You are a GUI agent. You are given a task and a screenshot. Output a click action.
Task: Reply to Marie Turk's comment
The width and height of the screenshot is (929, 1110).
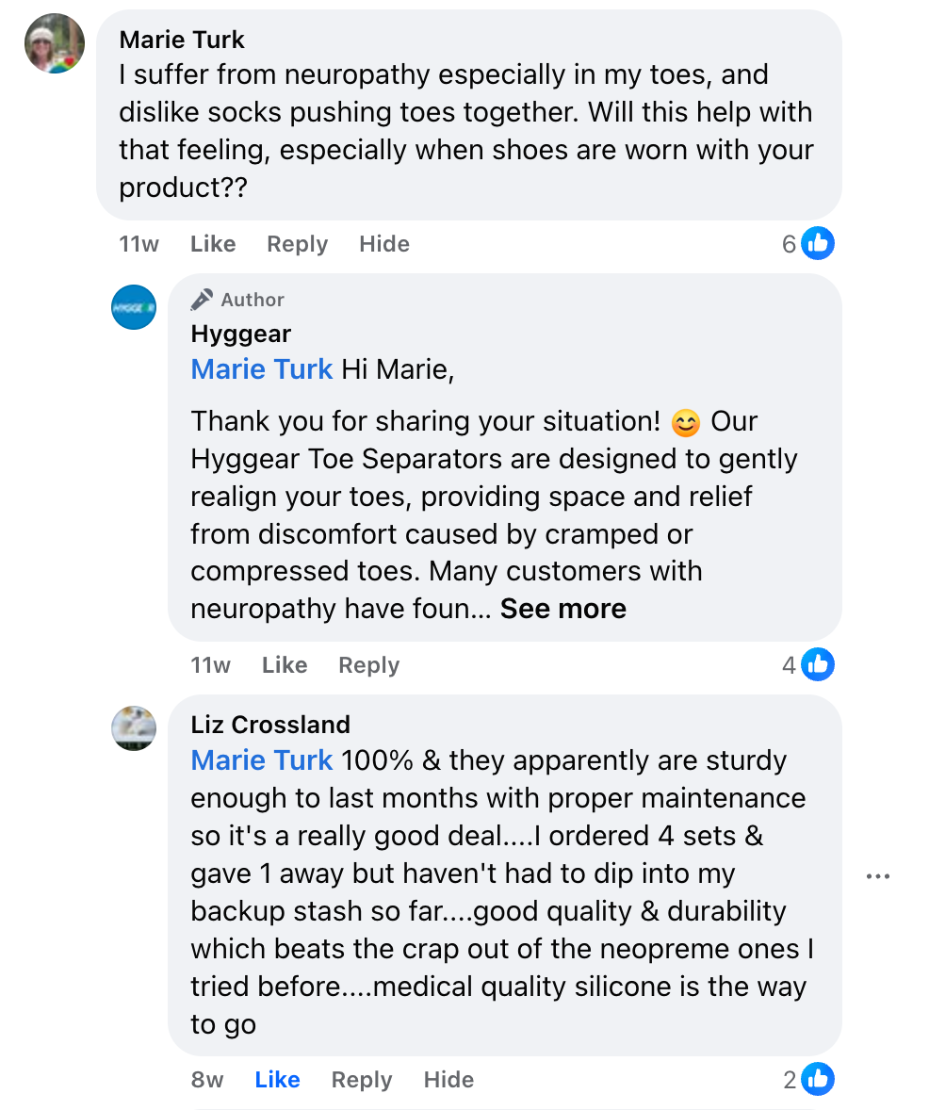point(297,244)
